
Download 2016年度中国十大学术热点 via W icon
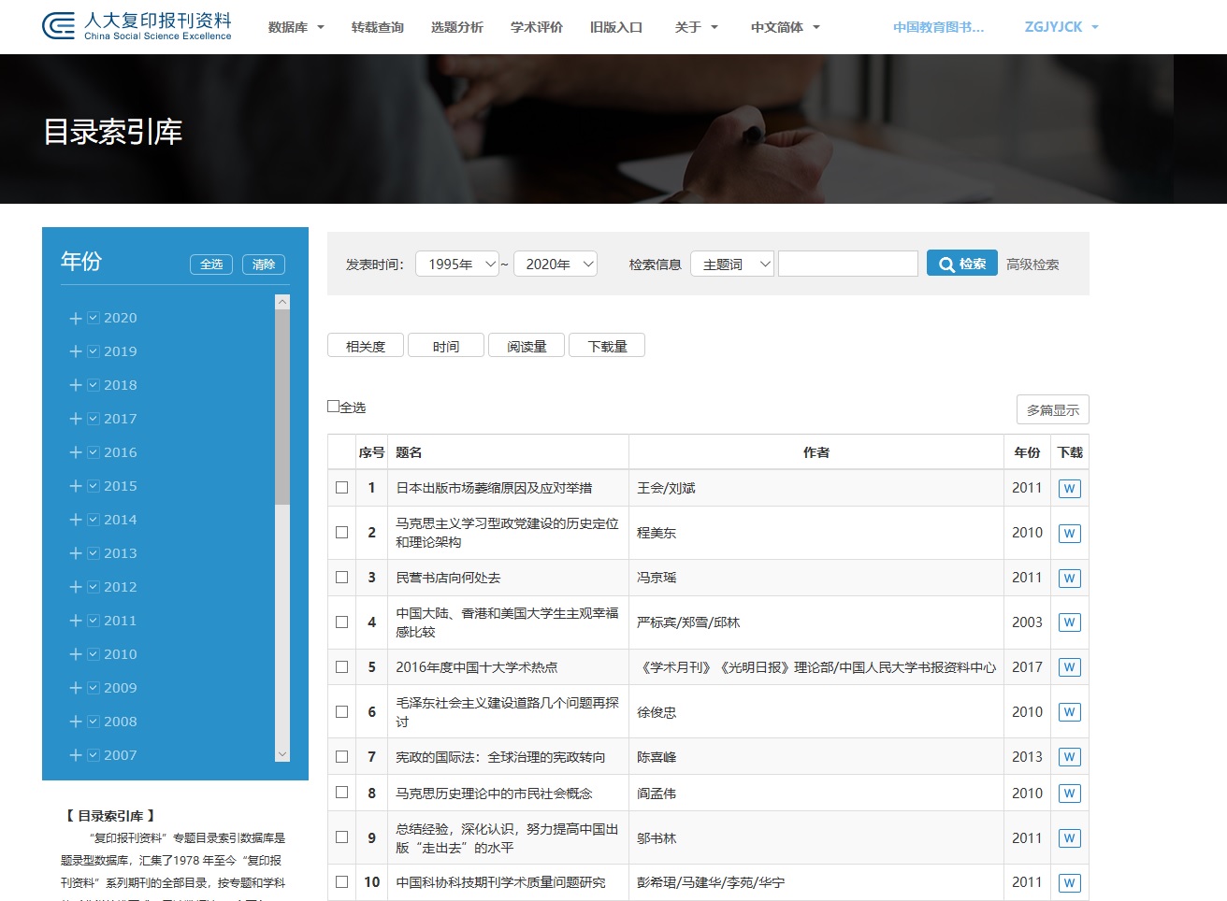[x=1069, y=666]
